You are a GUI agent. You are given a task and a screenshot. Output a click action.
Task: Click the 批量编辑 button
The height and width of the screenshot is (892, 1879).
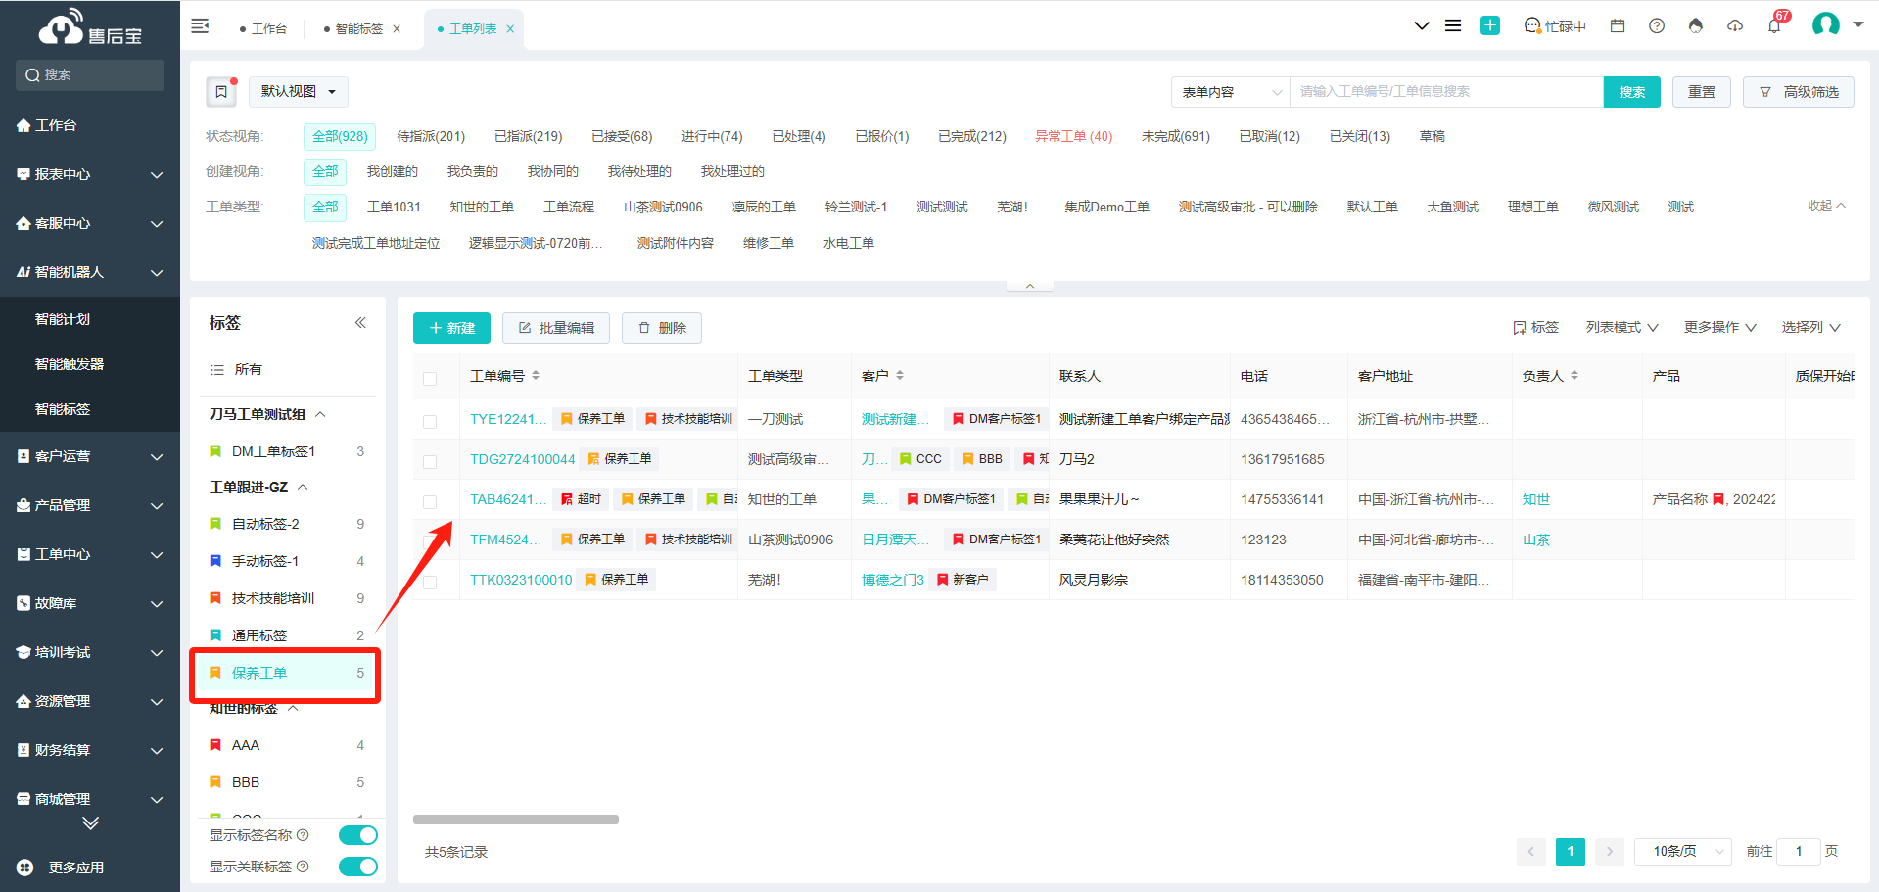coord(556,328)
